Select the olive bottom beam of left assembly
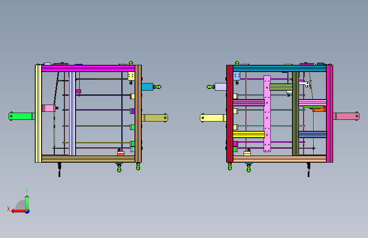 coord(88,159)
